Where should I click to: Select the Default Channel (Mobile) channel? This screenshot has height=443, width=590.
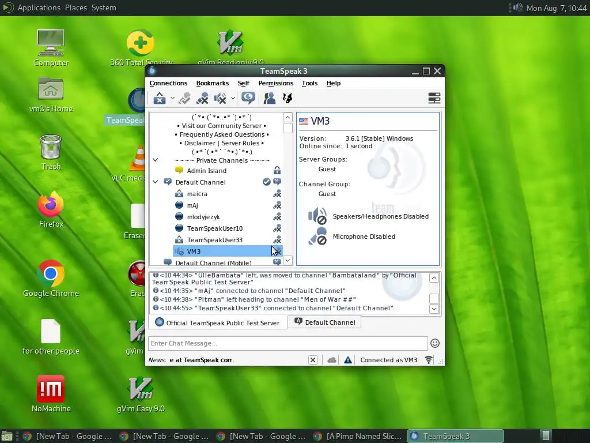tap(213, 263)
